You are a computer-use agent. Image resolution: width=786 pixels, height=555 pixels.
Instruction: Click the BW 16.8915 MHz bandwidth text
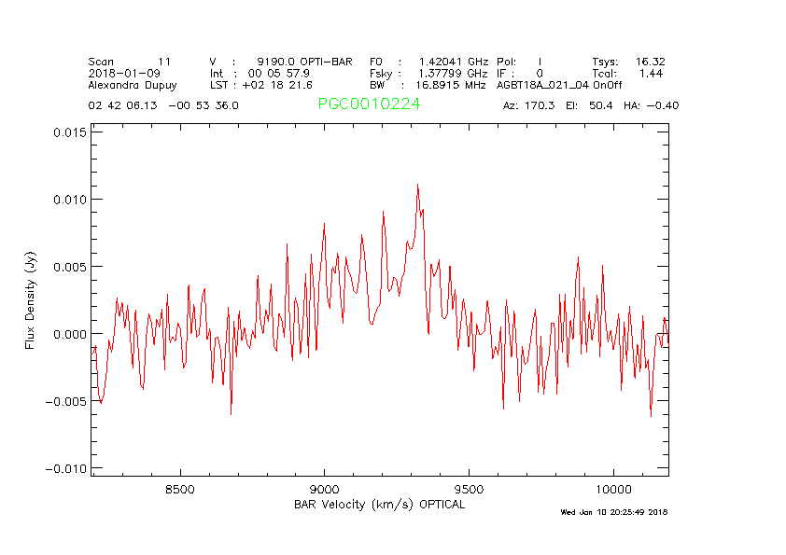click(x=428, y=84)
